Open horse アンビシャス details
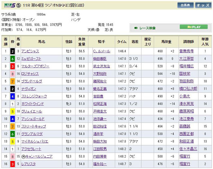This screenshot has height=169, width=213. tap(30, 51)
